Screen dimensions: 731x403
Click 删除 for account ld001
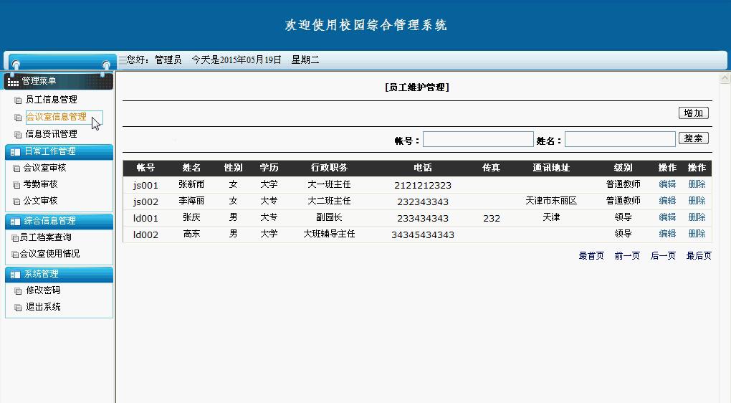point(697,217)
